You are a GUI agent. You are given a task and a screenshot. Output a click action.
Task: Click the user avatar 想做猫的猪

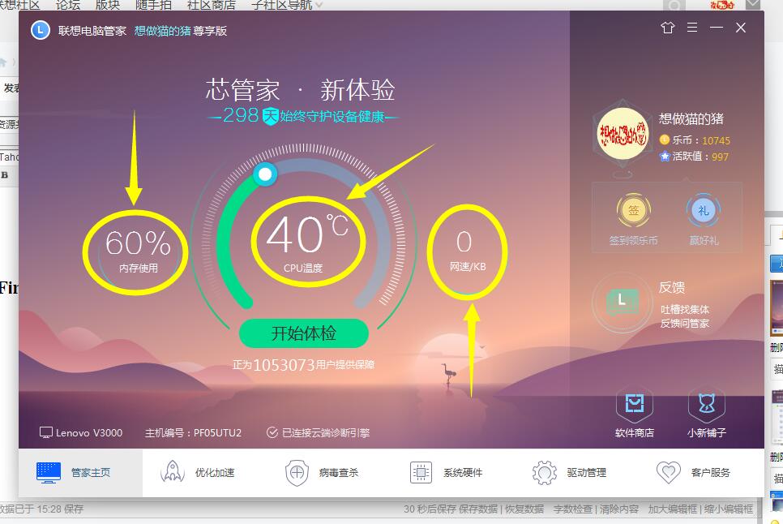tap(623, 134)
